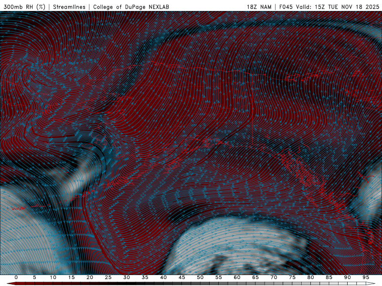Click the 30 label on color scale
382x286 pixels.
(x=127, y=277)
